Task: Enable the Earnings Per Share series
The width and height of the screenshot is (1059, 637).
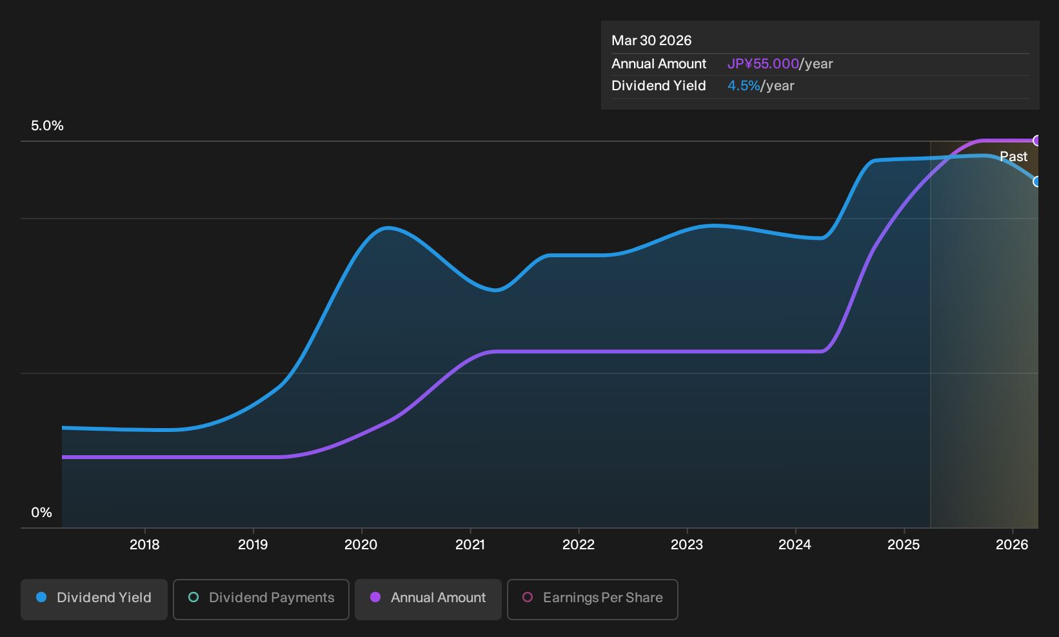Action: tap(593, 599)
